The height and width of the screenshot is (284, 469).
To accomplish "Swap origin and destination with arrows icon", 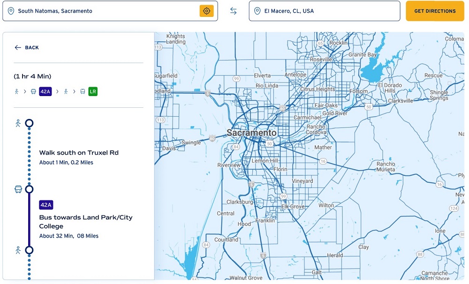I will coord(233,11).
